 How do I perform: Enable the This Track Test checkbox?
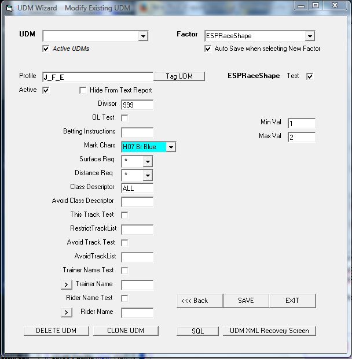pos(124,215)
